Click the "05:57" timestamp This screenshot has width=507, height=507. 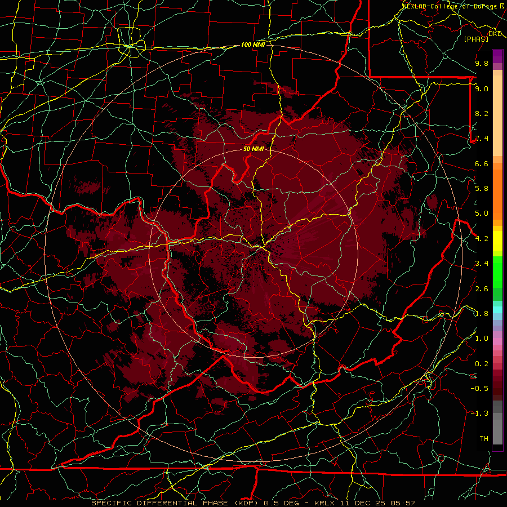click(403, 503)
